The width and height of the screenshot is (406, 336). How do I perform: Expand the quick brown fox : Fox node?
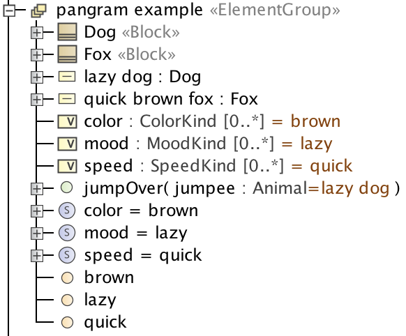click(x=37, y=100)
